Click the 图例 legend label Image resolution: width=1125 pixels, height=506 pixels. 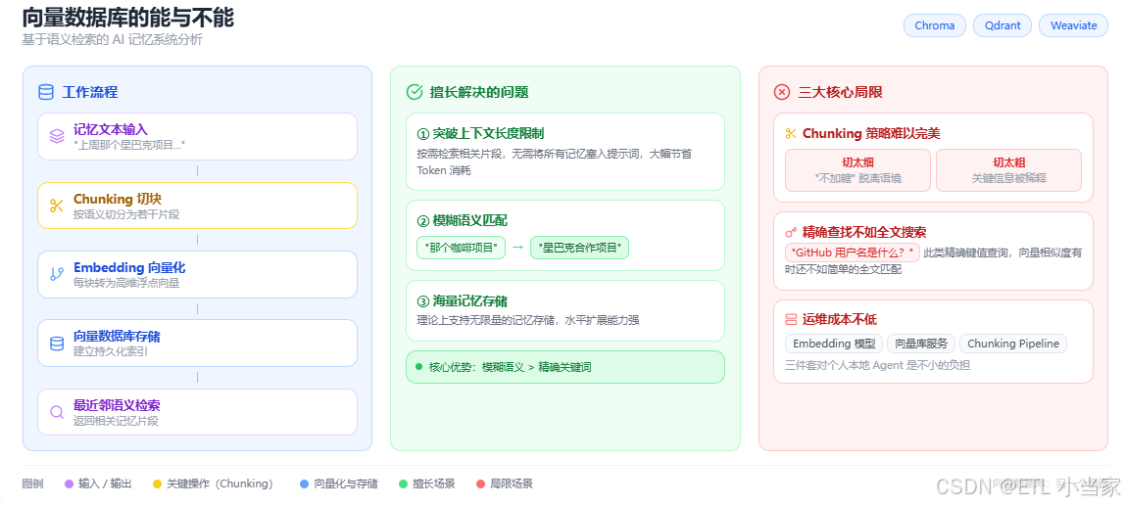tap(32, 483)
